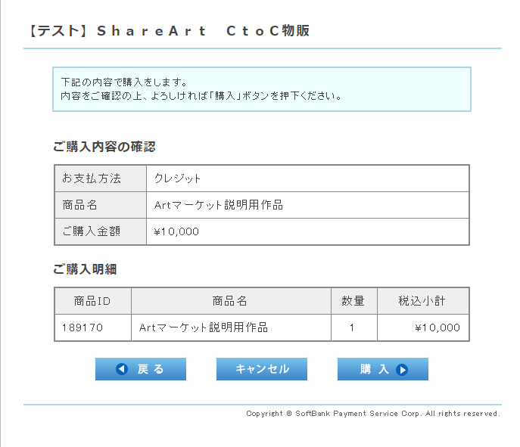Click the notice box about purchase confirmation
520x447 pixels.
[x=262, y=89]
